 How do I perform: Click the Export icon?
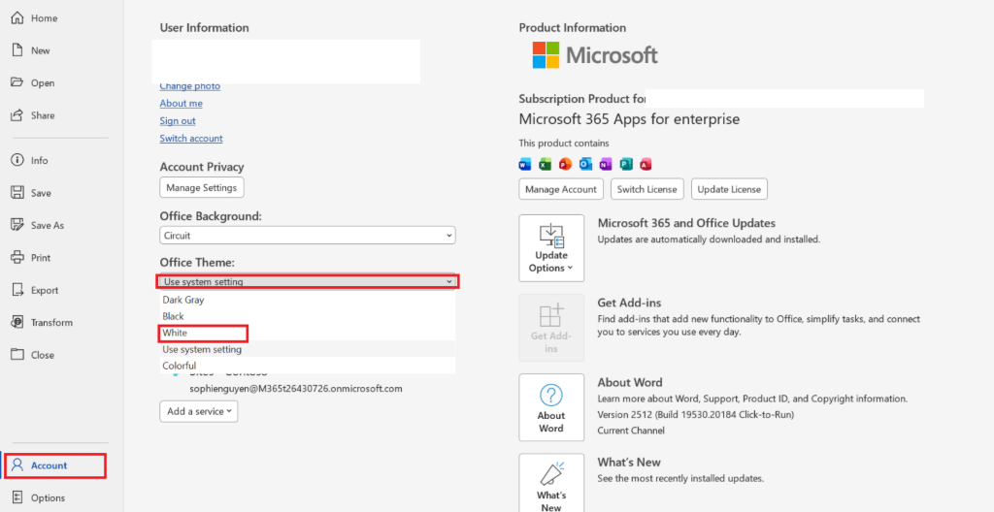tap(17, 290)
